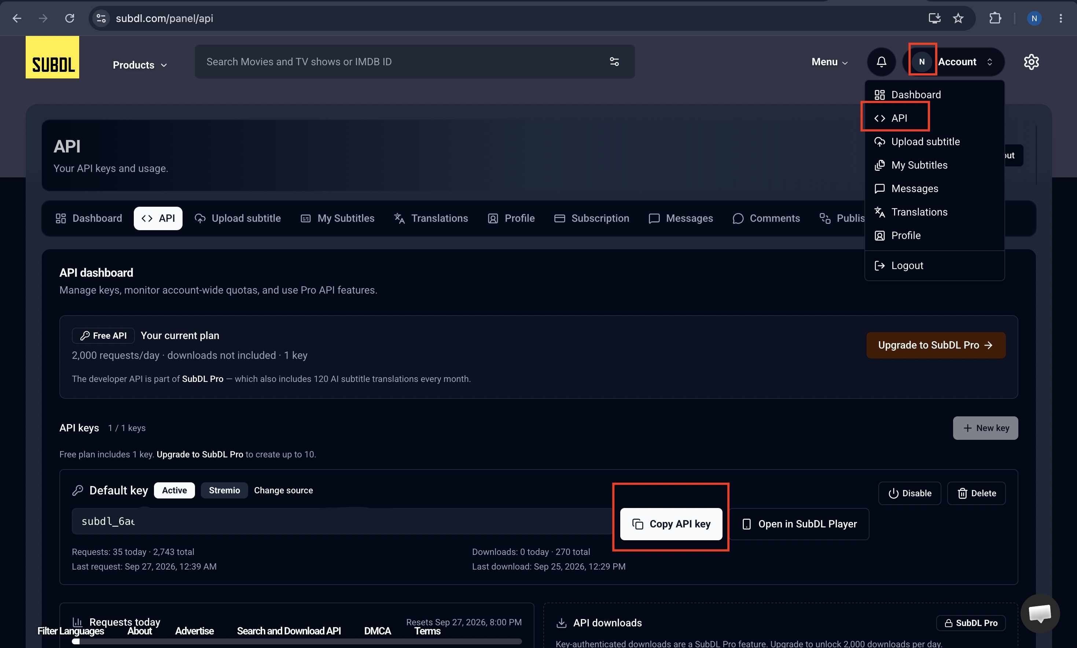Viewport: 1077px width, 648px height.
Task: Select API in account menu
Action: 934,118
